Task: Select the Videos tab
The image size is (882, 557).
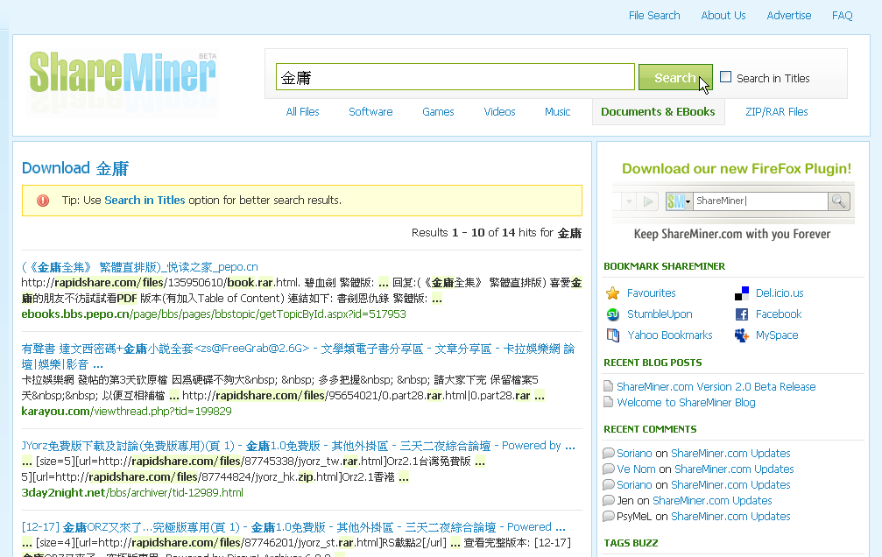Action: [499, 111]
